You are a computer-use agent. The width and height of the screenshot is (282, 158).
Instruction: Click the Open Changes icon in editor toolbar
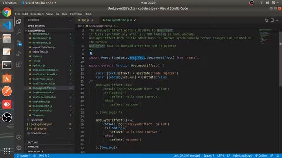coord(267,20)
